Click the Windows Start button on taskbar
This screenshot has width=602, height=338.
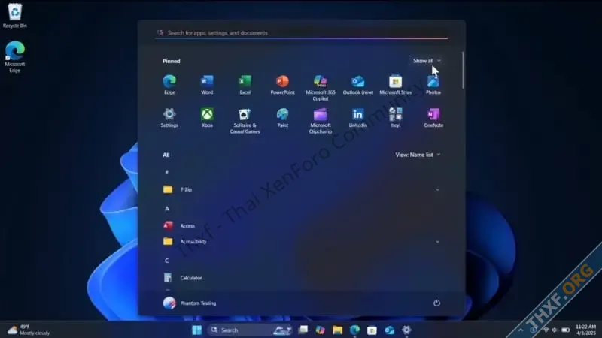[x=197, y=330]
